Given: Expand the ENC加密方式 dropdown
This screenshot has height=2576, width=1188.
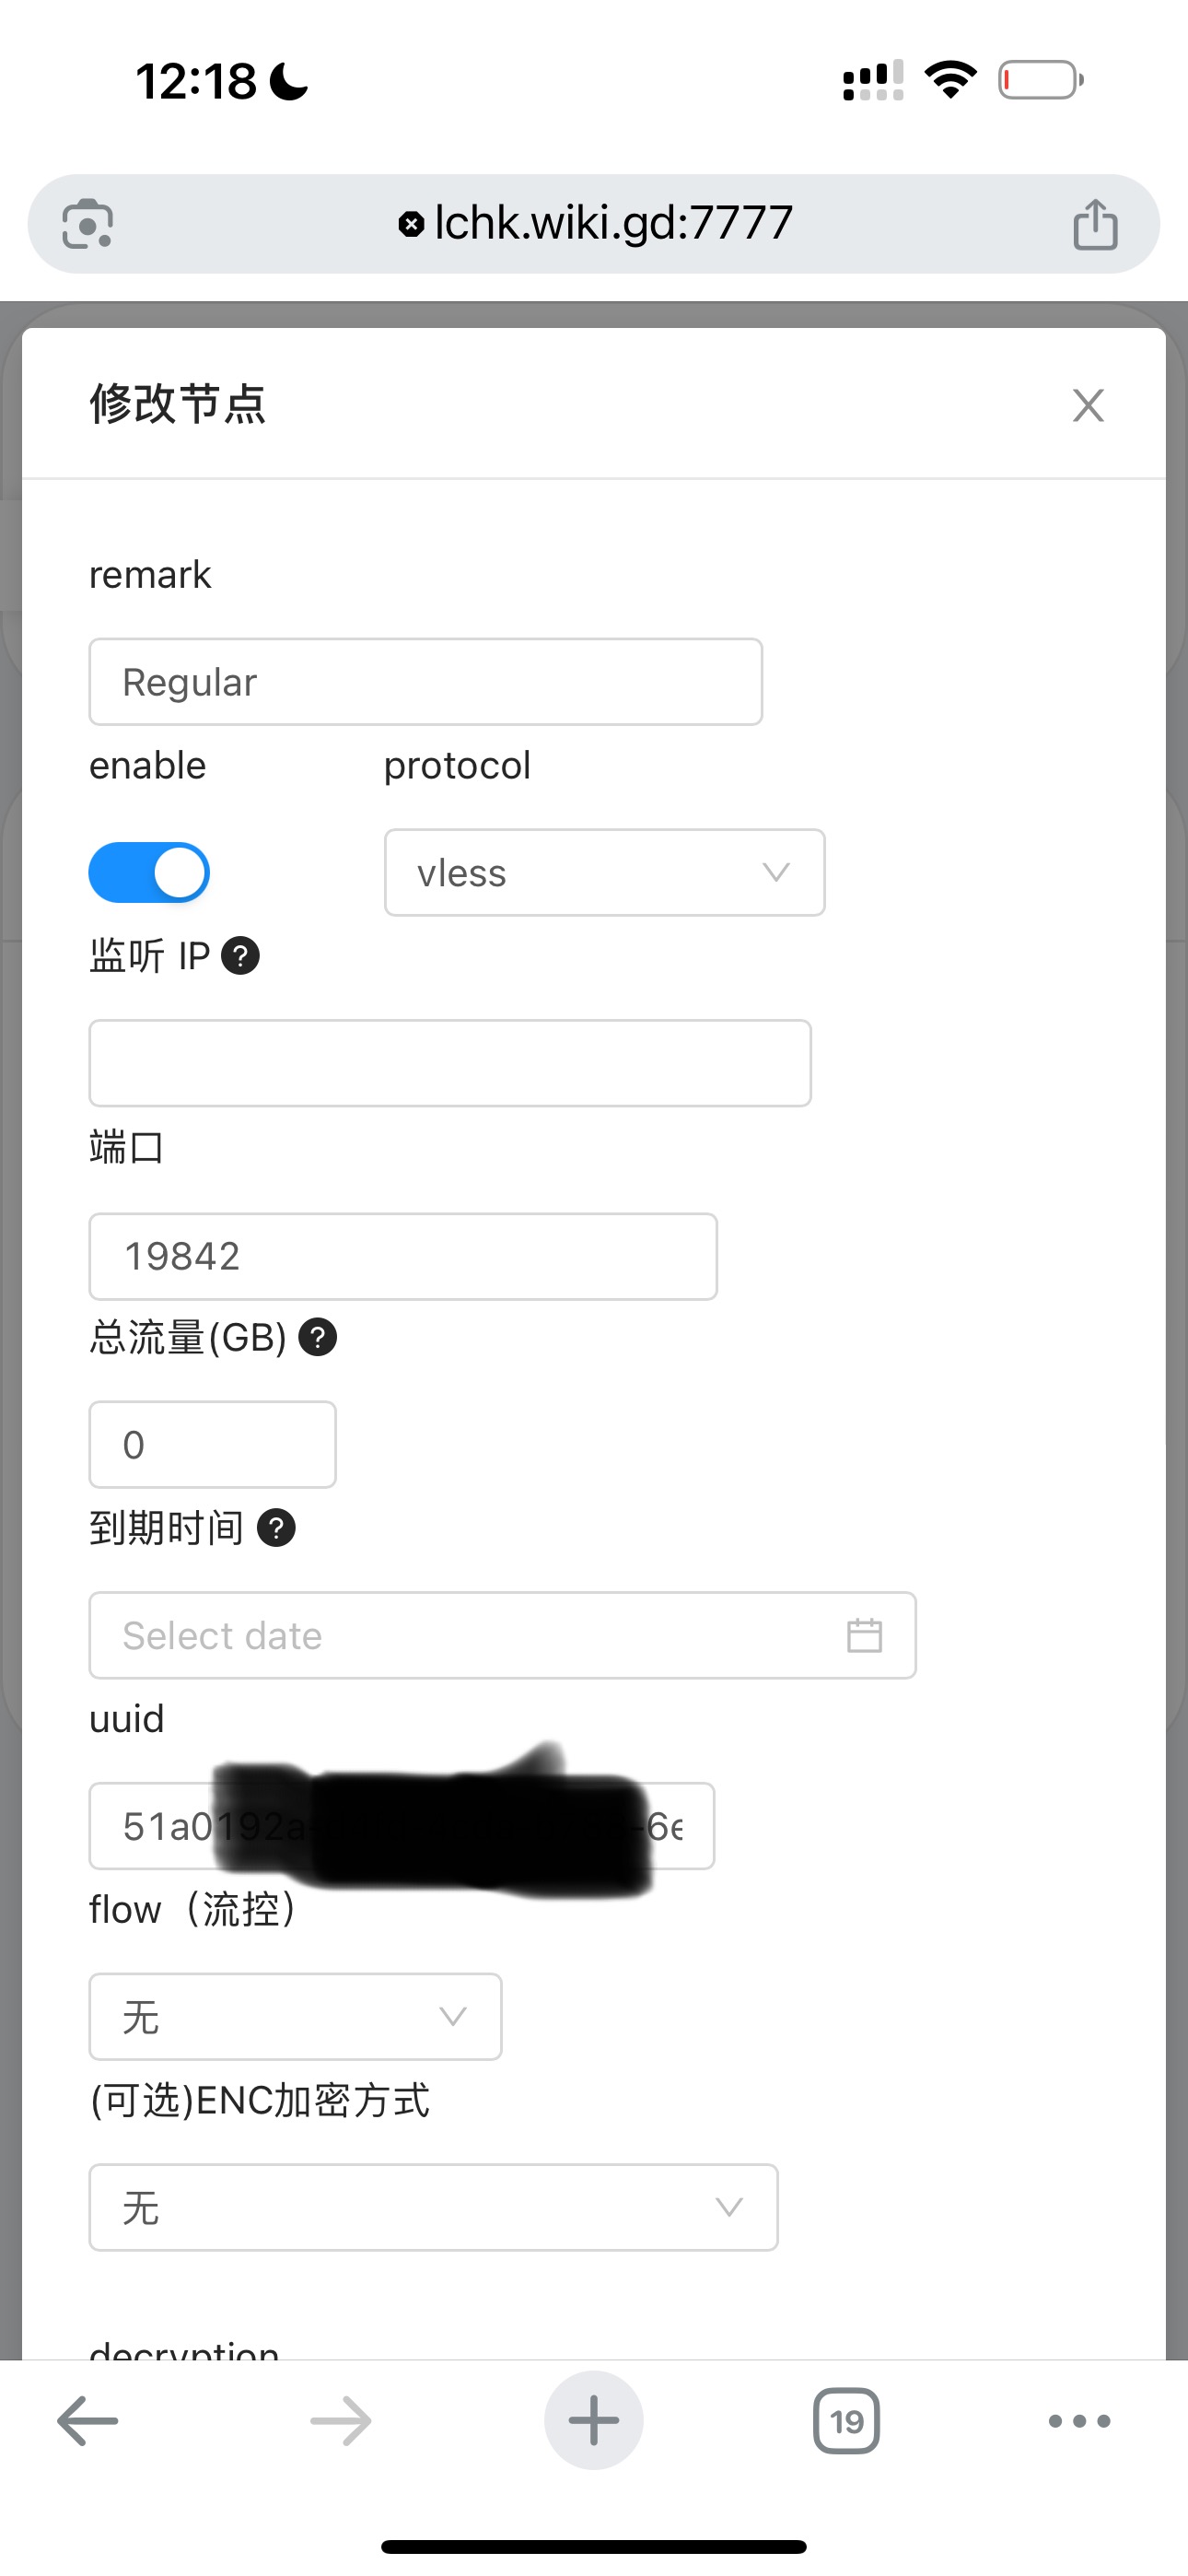Looking at the screenshot, I should click(x=433, y=2207).
